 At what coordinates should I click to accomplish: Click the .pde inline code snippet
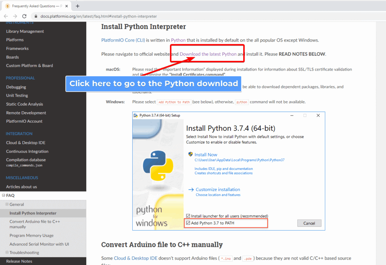click(x=248, y=258)
